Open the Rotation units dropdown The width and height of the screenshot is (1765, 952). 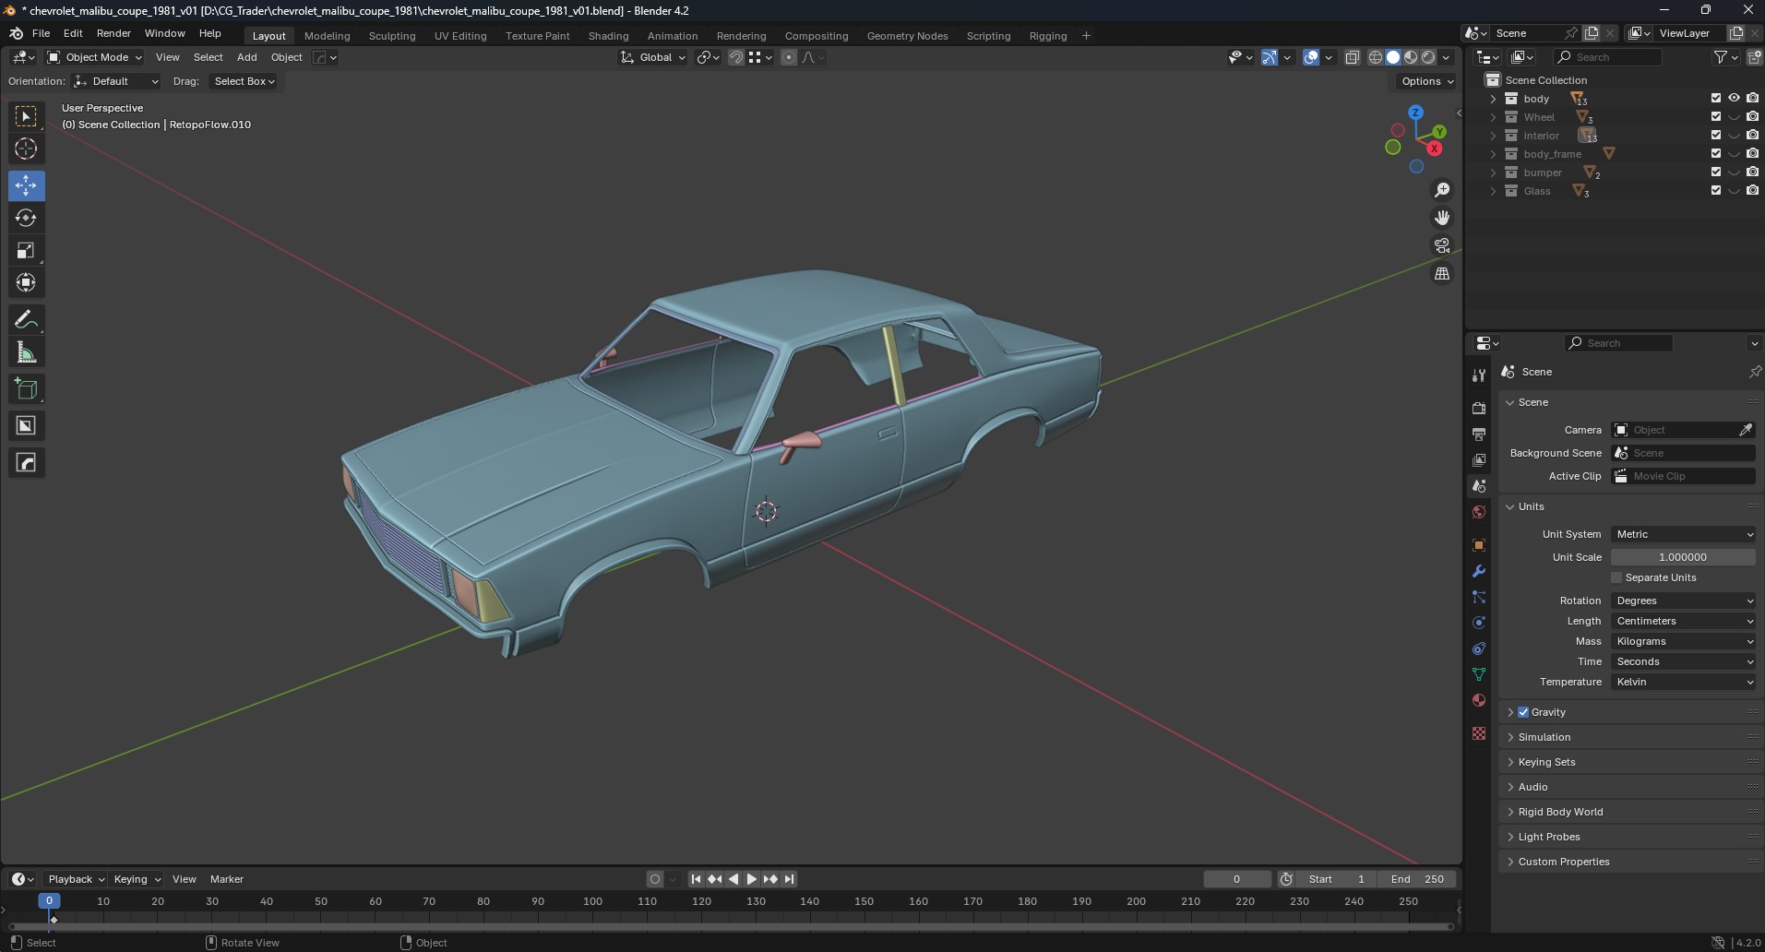tap(1683, 601)
